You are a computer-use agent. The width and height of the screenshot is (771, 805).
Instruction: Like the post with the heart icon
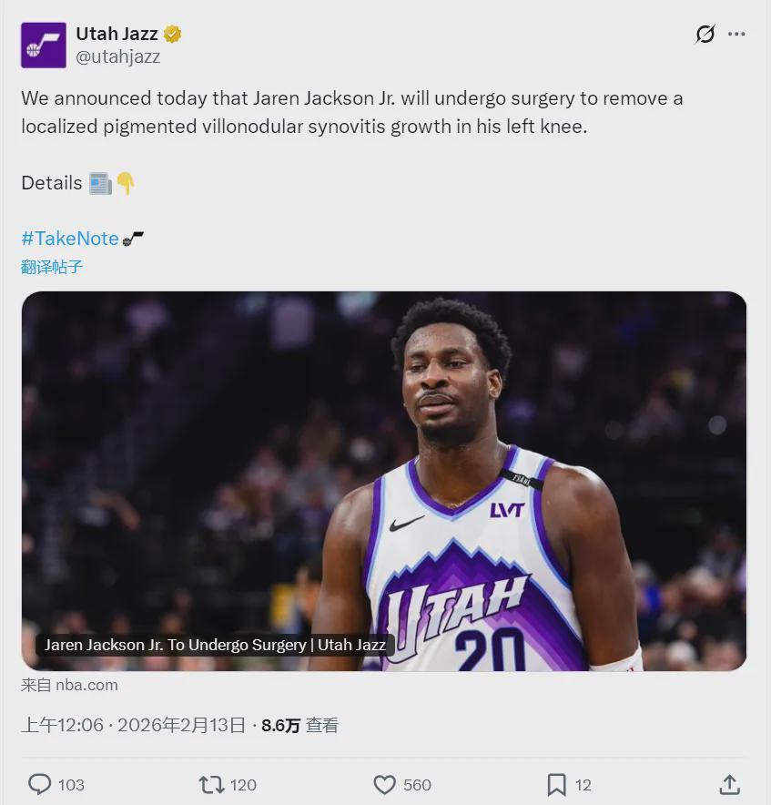point(385,784)
